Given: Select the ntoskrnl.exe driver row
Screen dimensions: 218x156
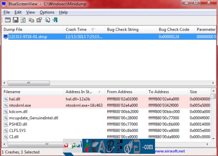Looking at the screenshot, I should click(20, 105).
